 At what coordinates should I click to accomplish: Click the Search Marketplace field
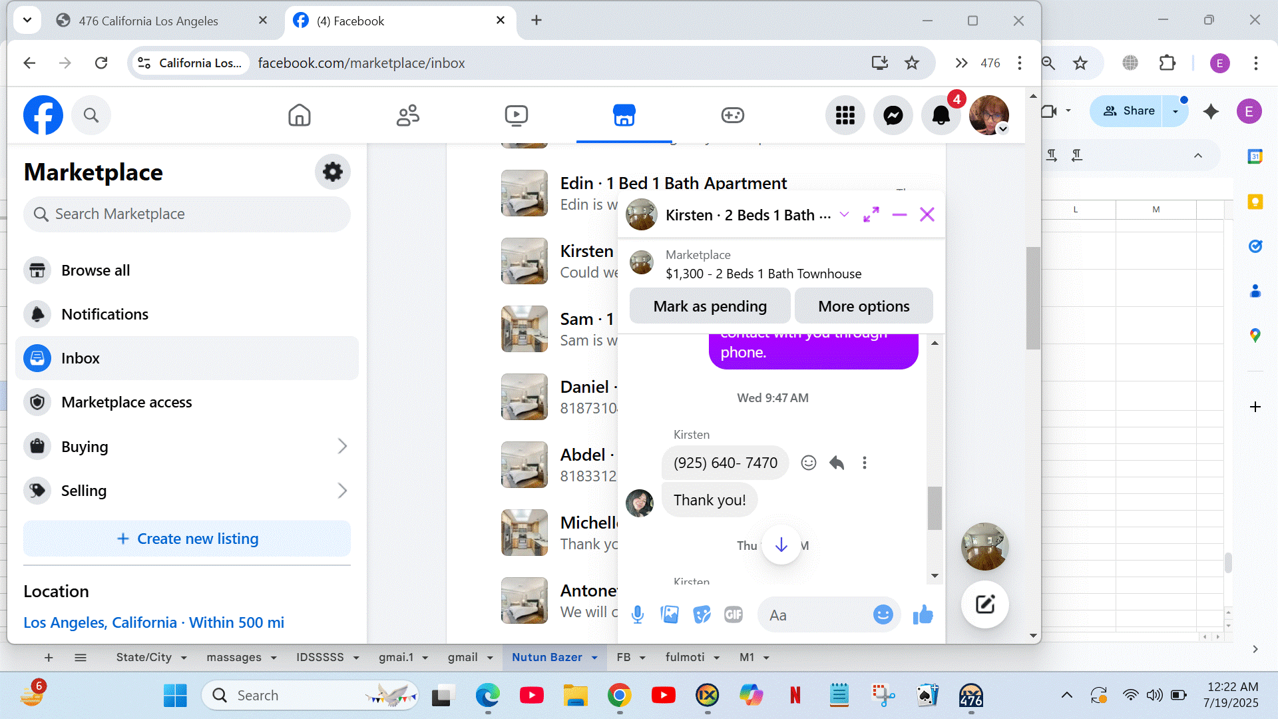click(187, 214)
